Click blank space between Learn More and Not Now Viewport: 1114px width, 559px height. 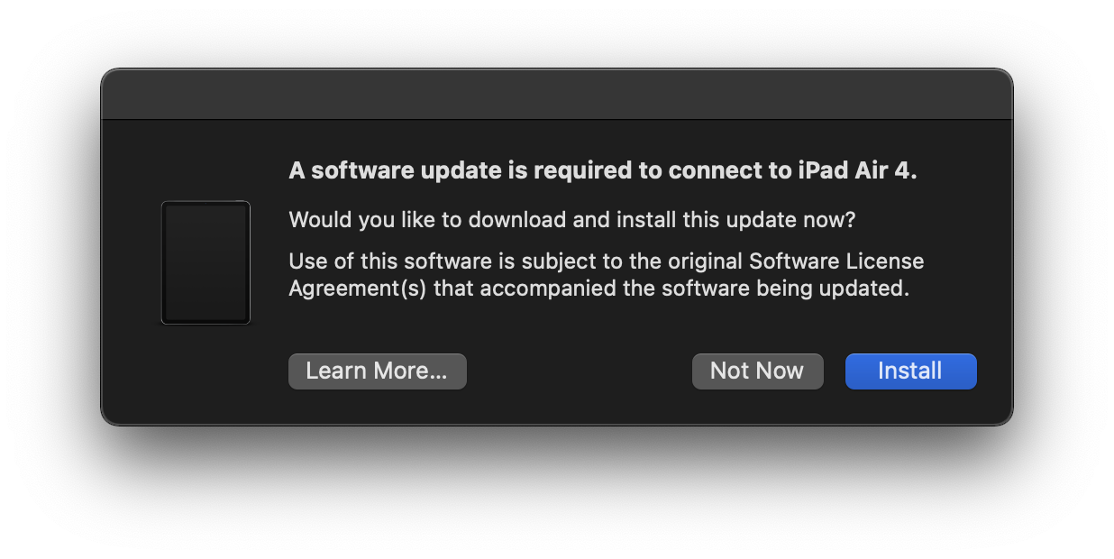tap(579, 371)
